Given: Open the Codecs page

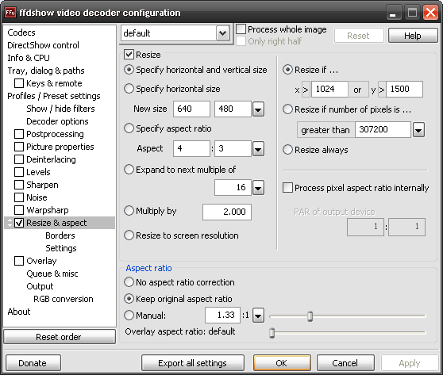Looking at the screenshot, I should point(21,33).
